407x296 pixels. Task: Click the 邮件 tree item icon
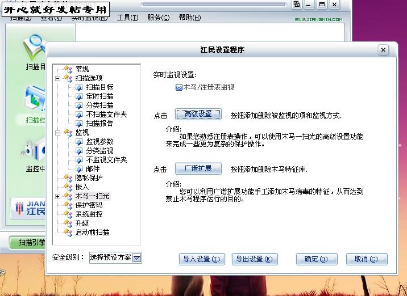[79, 169]
